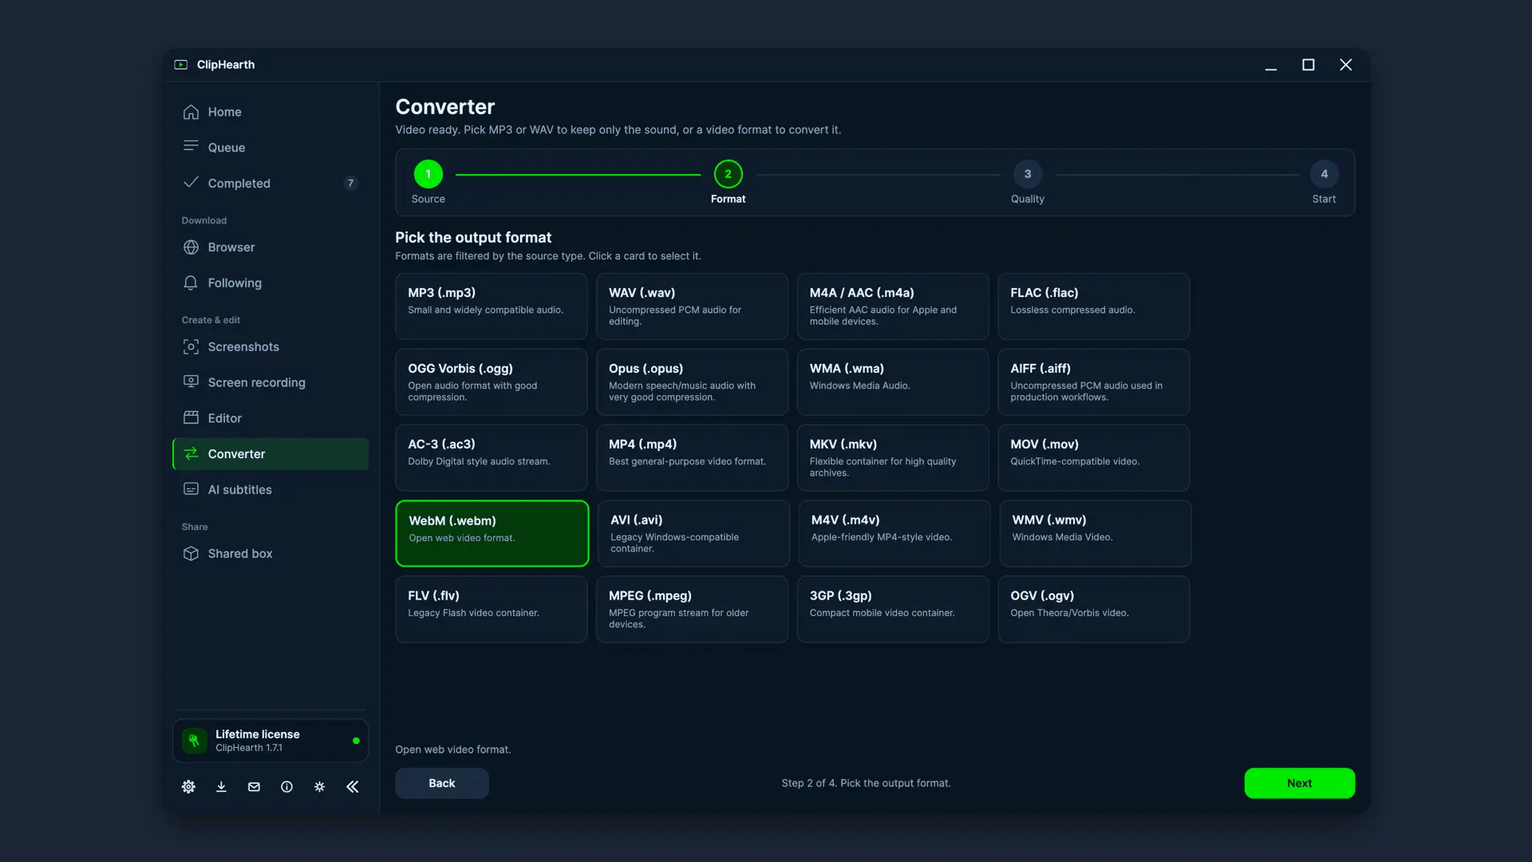Pick the MKV (.mkv) format card
The width and height of the screenshot is (1532, 862).
tap(893, 457)
